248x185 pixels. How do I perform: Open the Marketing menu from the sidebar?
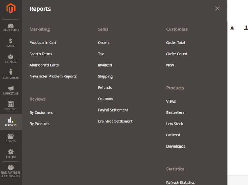pos(11,90)
